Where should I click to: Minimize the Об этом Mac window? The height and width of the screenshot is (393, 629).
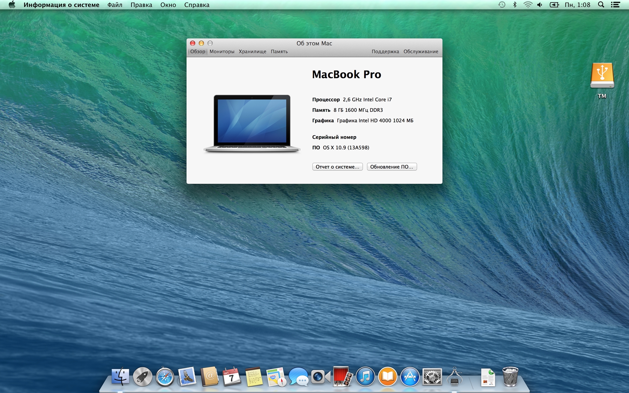(x=201, y=43)
